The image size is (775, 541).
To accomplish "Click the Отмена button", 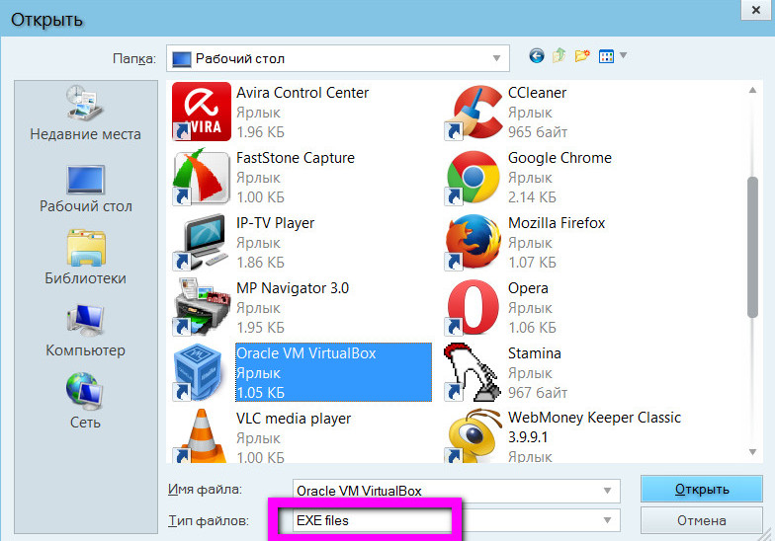I will [702, 520].
